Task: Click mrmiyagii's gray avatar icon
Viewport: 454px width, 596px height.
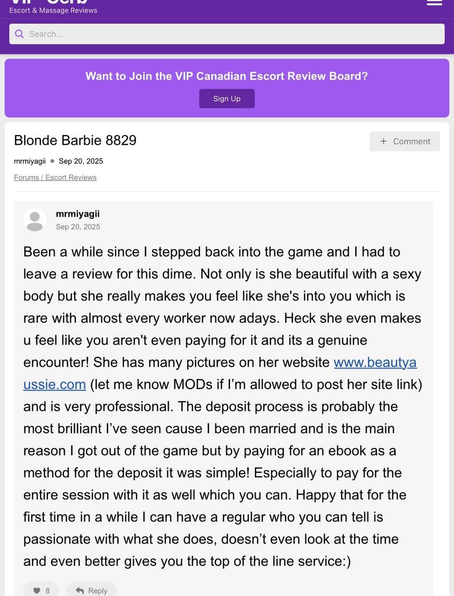Action: 35,220
